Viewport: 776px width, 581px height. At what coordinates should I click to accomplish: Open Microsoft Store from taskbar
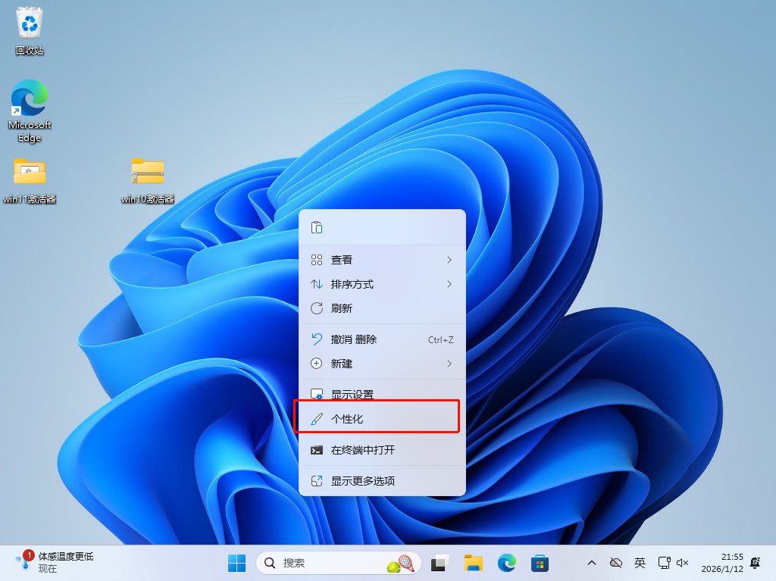click(540, 563)
